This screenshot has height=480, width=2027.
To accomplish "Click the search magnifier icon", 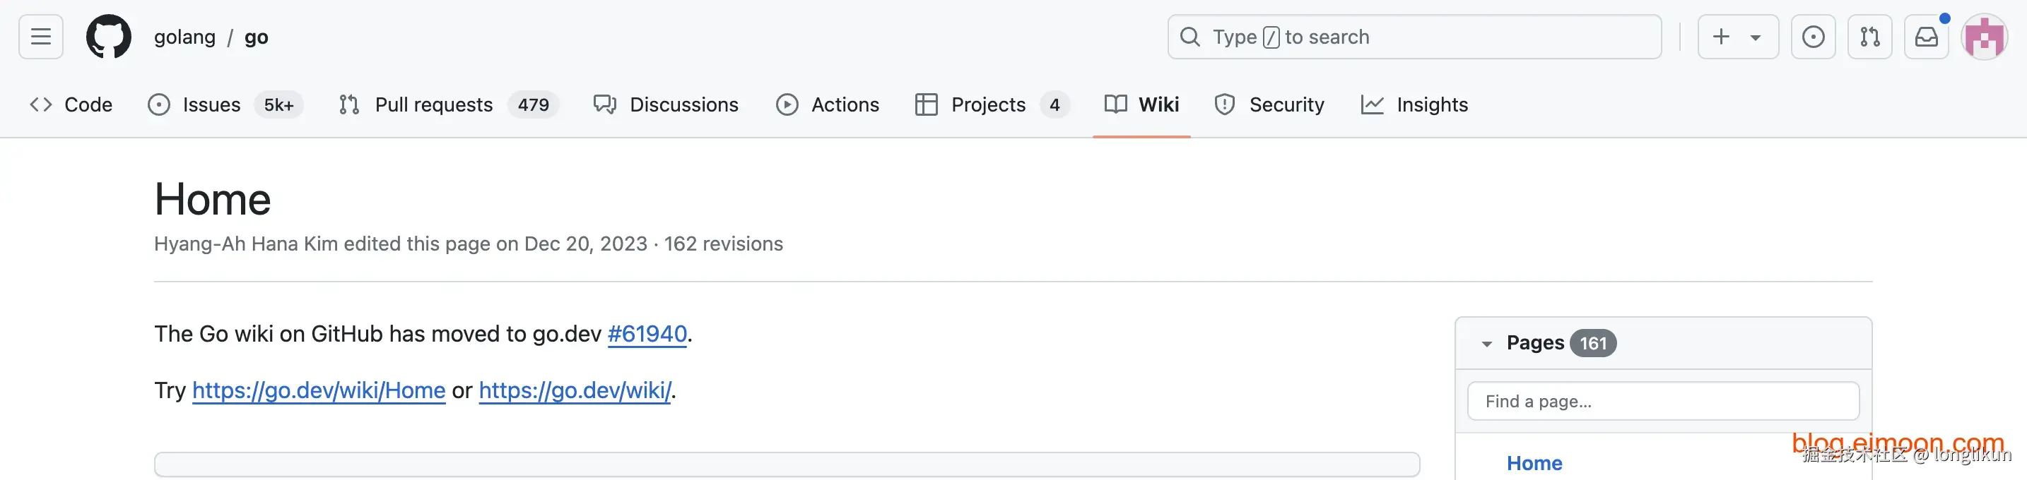I will pos(1191,37).
